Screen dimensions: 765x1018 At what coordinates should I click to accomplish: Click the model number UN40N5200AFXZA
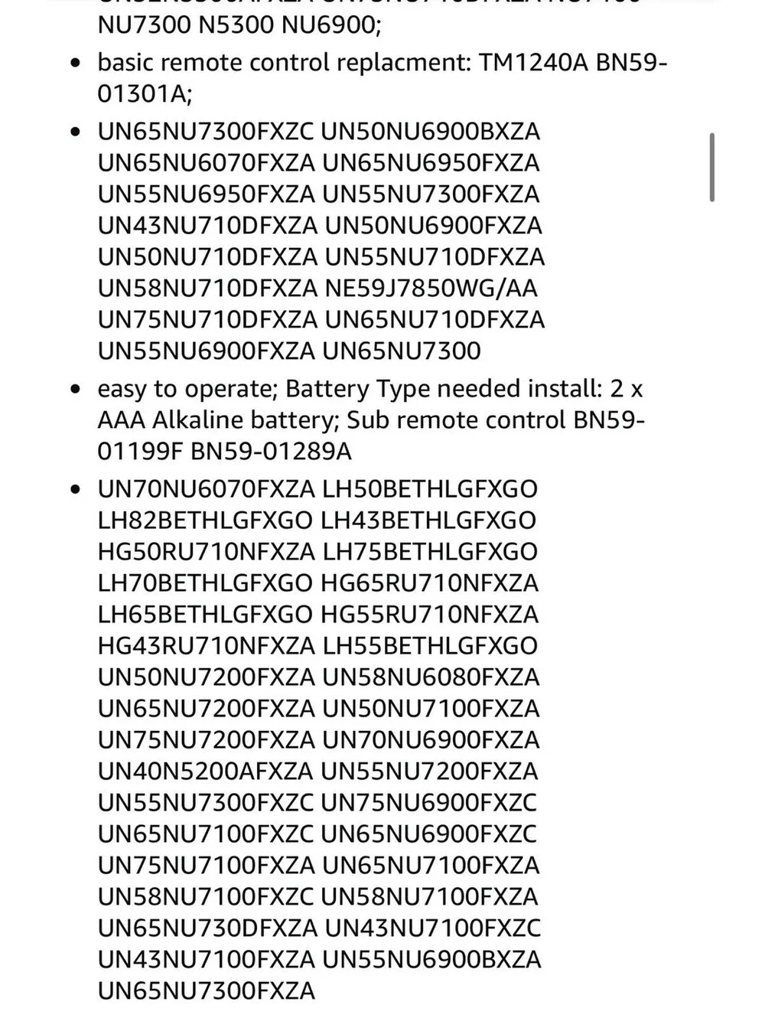[206, 772]
